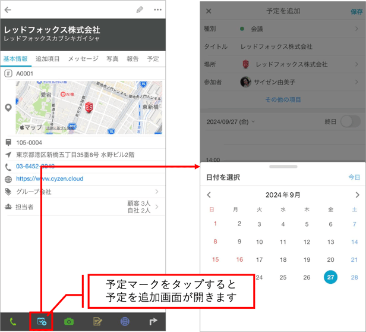Viewport: 366px width, 332px height.
Task: Tap 顧客 3人 自社 2人 text
Action: [139, 206]
